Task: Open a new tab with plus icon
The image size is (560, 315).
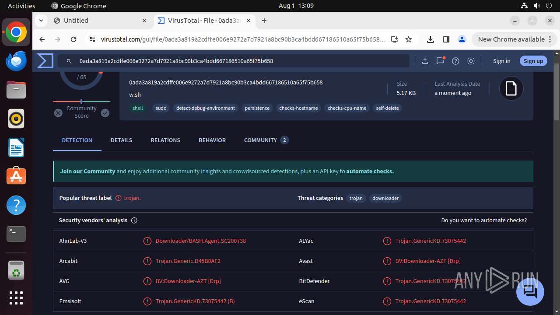Action: pos(264,21)
